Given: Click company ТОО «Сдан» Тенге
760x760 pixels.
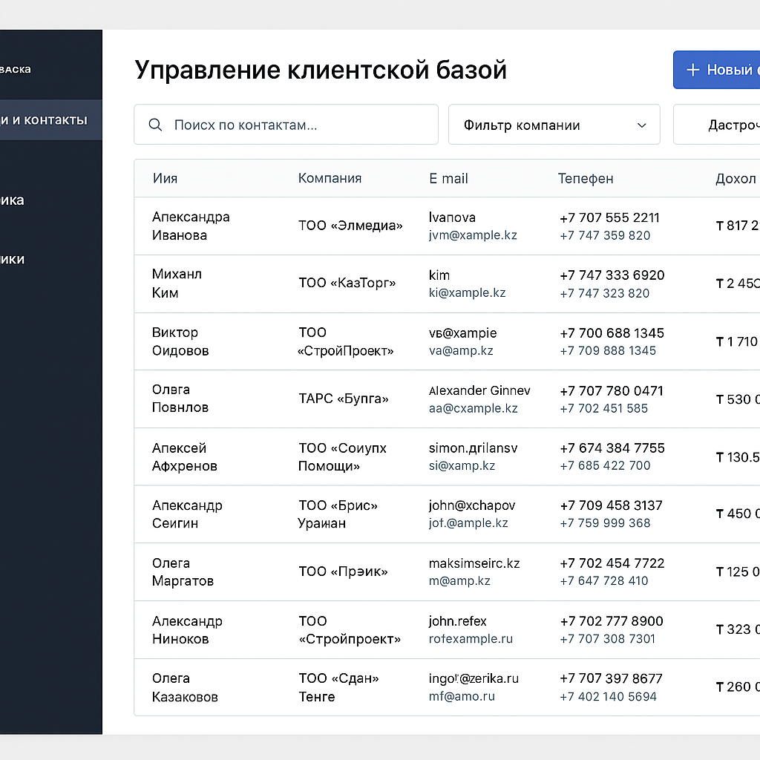Looking at the screenshot, I should tap(338, 687).
